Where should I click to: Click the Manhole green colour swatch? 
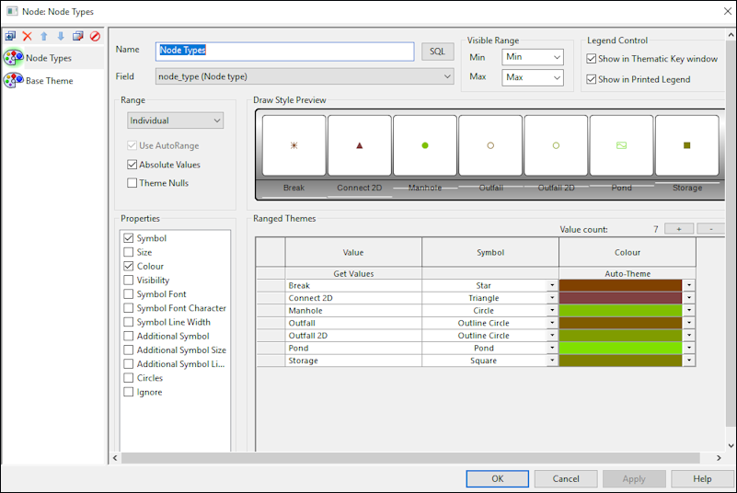(x=619, y=311)
